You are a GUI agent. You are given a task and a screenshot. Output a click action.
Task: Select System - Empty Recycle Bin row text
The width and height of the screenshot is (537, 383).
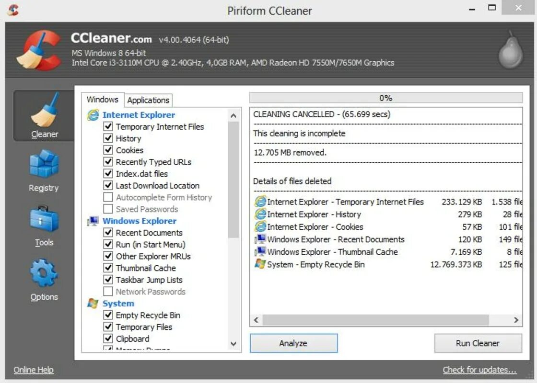(x=316, y=264)
